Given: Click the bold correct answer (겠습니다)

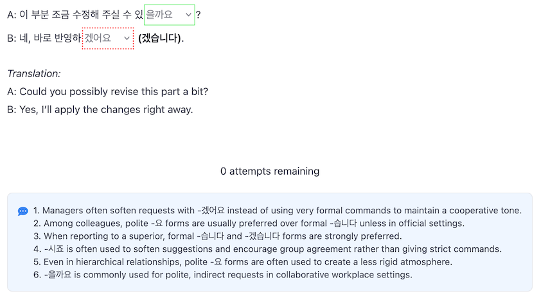Looking at the screenshot, I should [161, 39].
